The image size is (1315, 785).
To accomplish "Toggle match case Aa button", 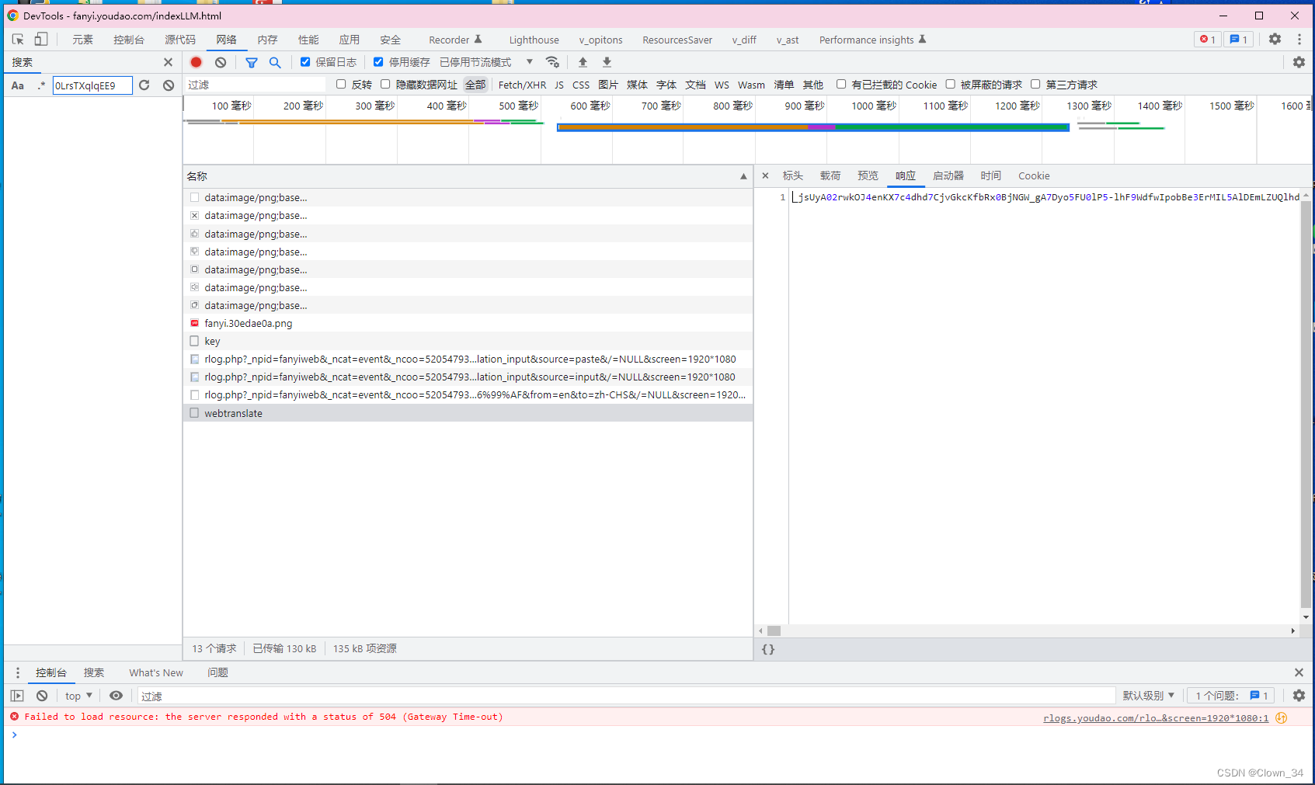I will [18, 85].
